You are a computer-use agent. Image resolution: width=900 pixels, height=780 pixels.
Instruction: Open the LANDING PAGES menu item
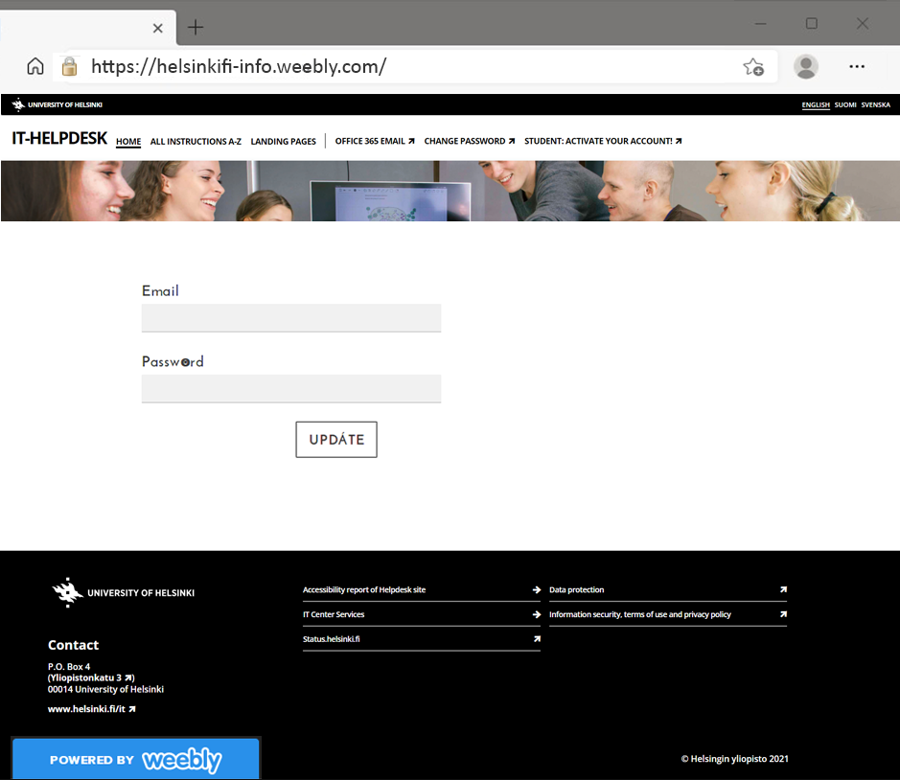[x=283, y=141]
